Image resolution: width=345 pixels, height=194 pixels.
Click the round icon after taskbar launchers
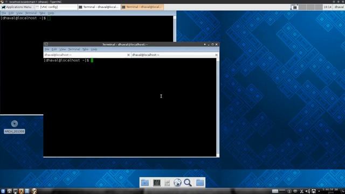click(x=34, y=191)
